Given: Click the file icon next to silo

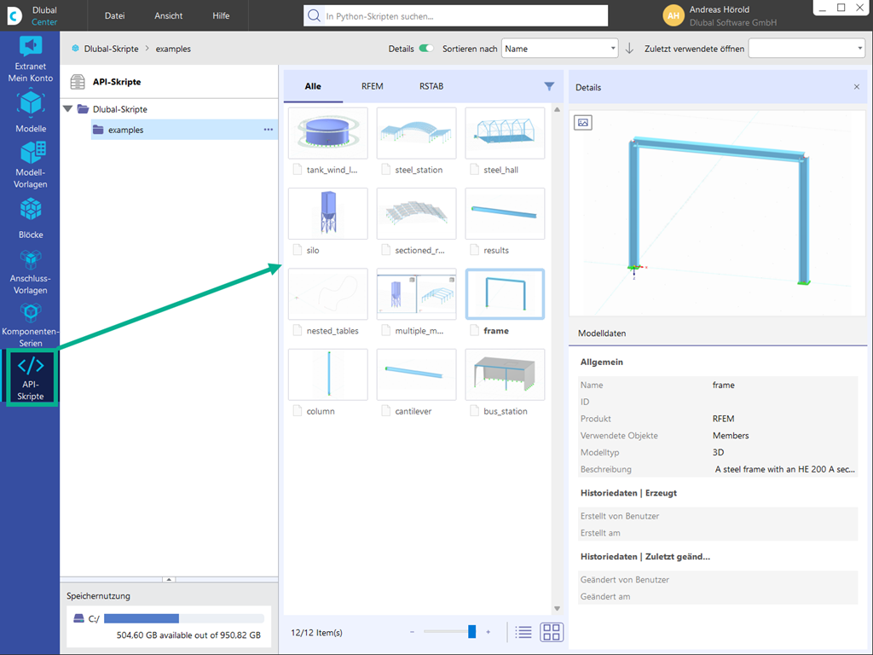Looking at the screenshot, I should (x=298, y=250).
